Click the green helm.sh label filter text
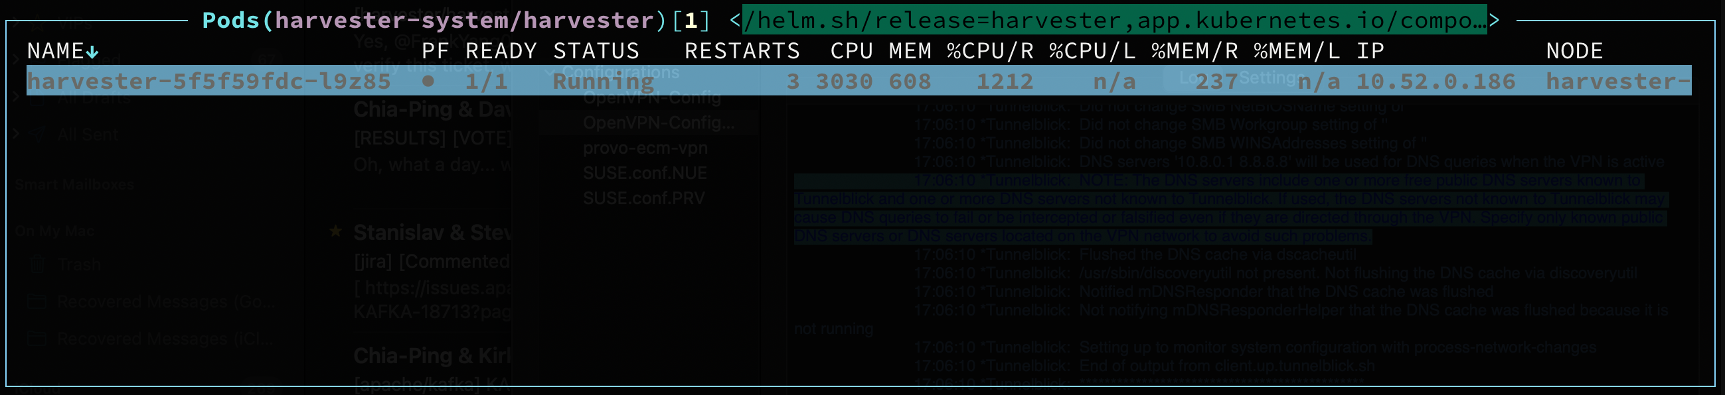 [1113, 20]
